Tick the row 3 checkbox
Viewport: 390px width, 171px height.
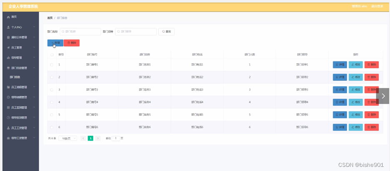coord(52,90)
